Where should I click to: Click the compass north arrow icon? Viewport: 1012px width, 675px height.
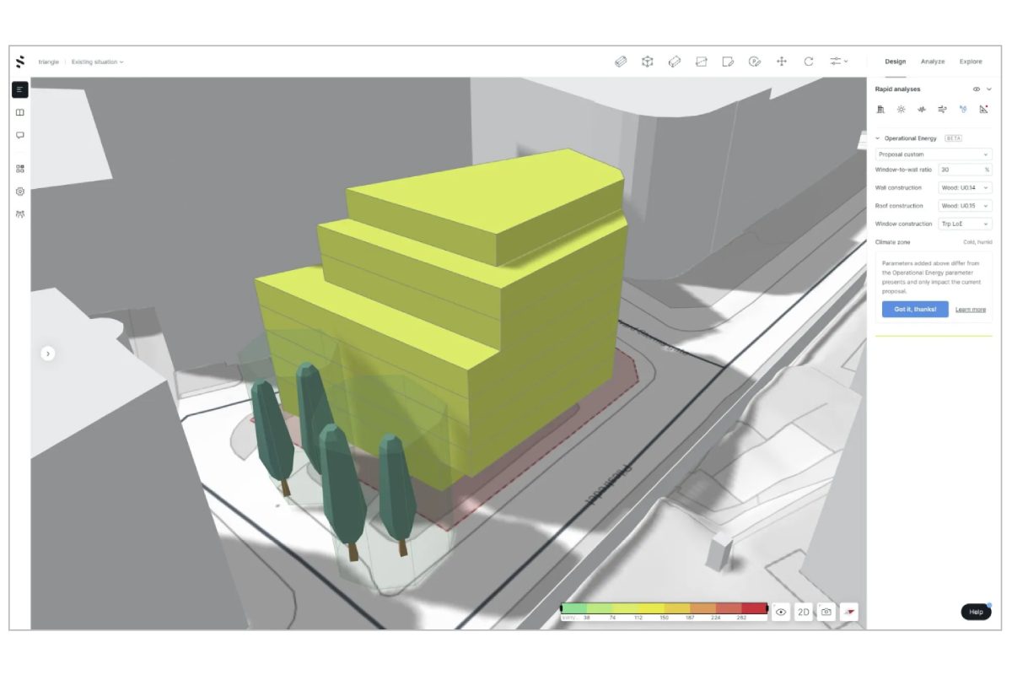849,612
